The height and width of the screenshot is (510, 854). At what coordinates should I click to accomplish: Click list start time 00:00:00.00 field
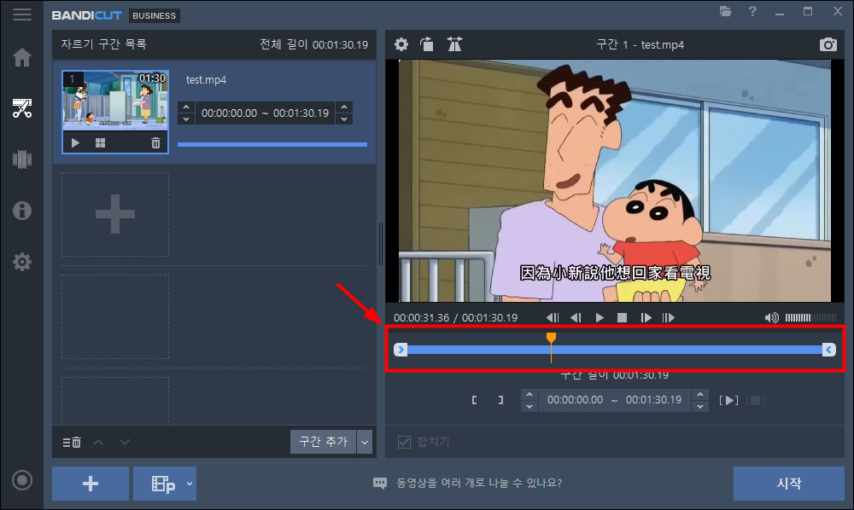(229, 113)
